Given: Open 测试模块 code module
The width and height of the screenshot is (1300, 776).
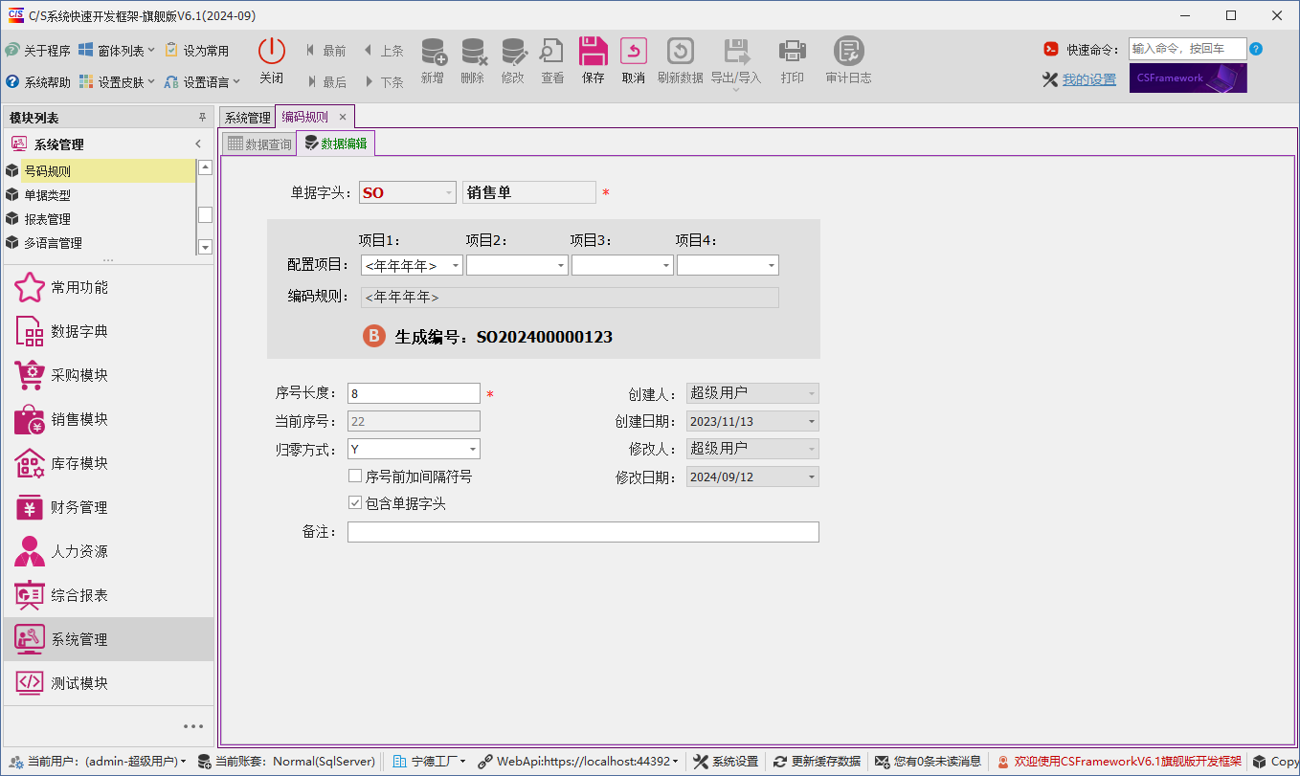Looking at the screenshot, I should 108,683.
